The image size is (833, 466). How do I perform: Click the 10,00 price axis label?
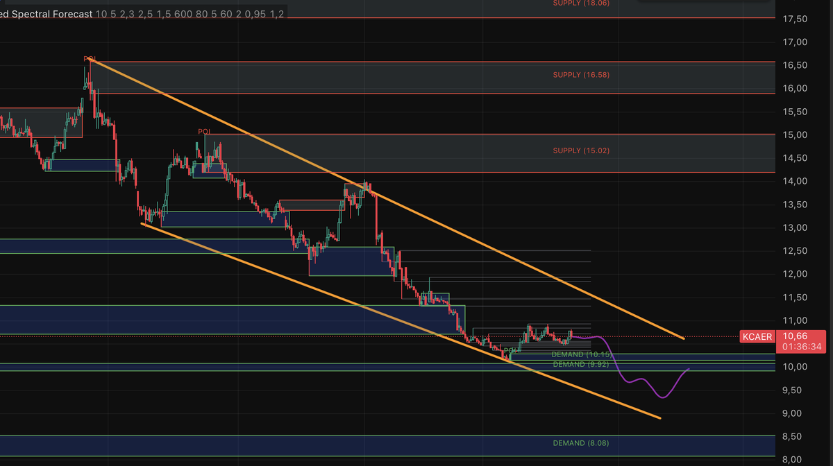pyautogui.click(x=794, y=367)
